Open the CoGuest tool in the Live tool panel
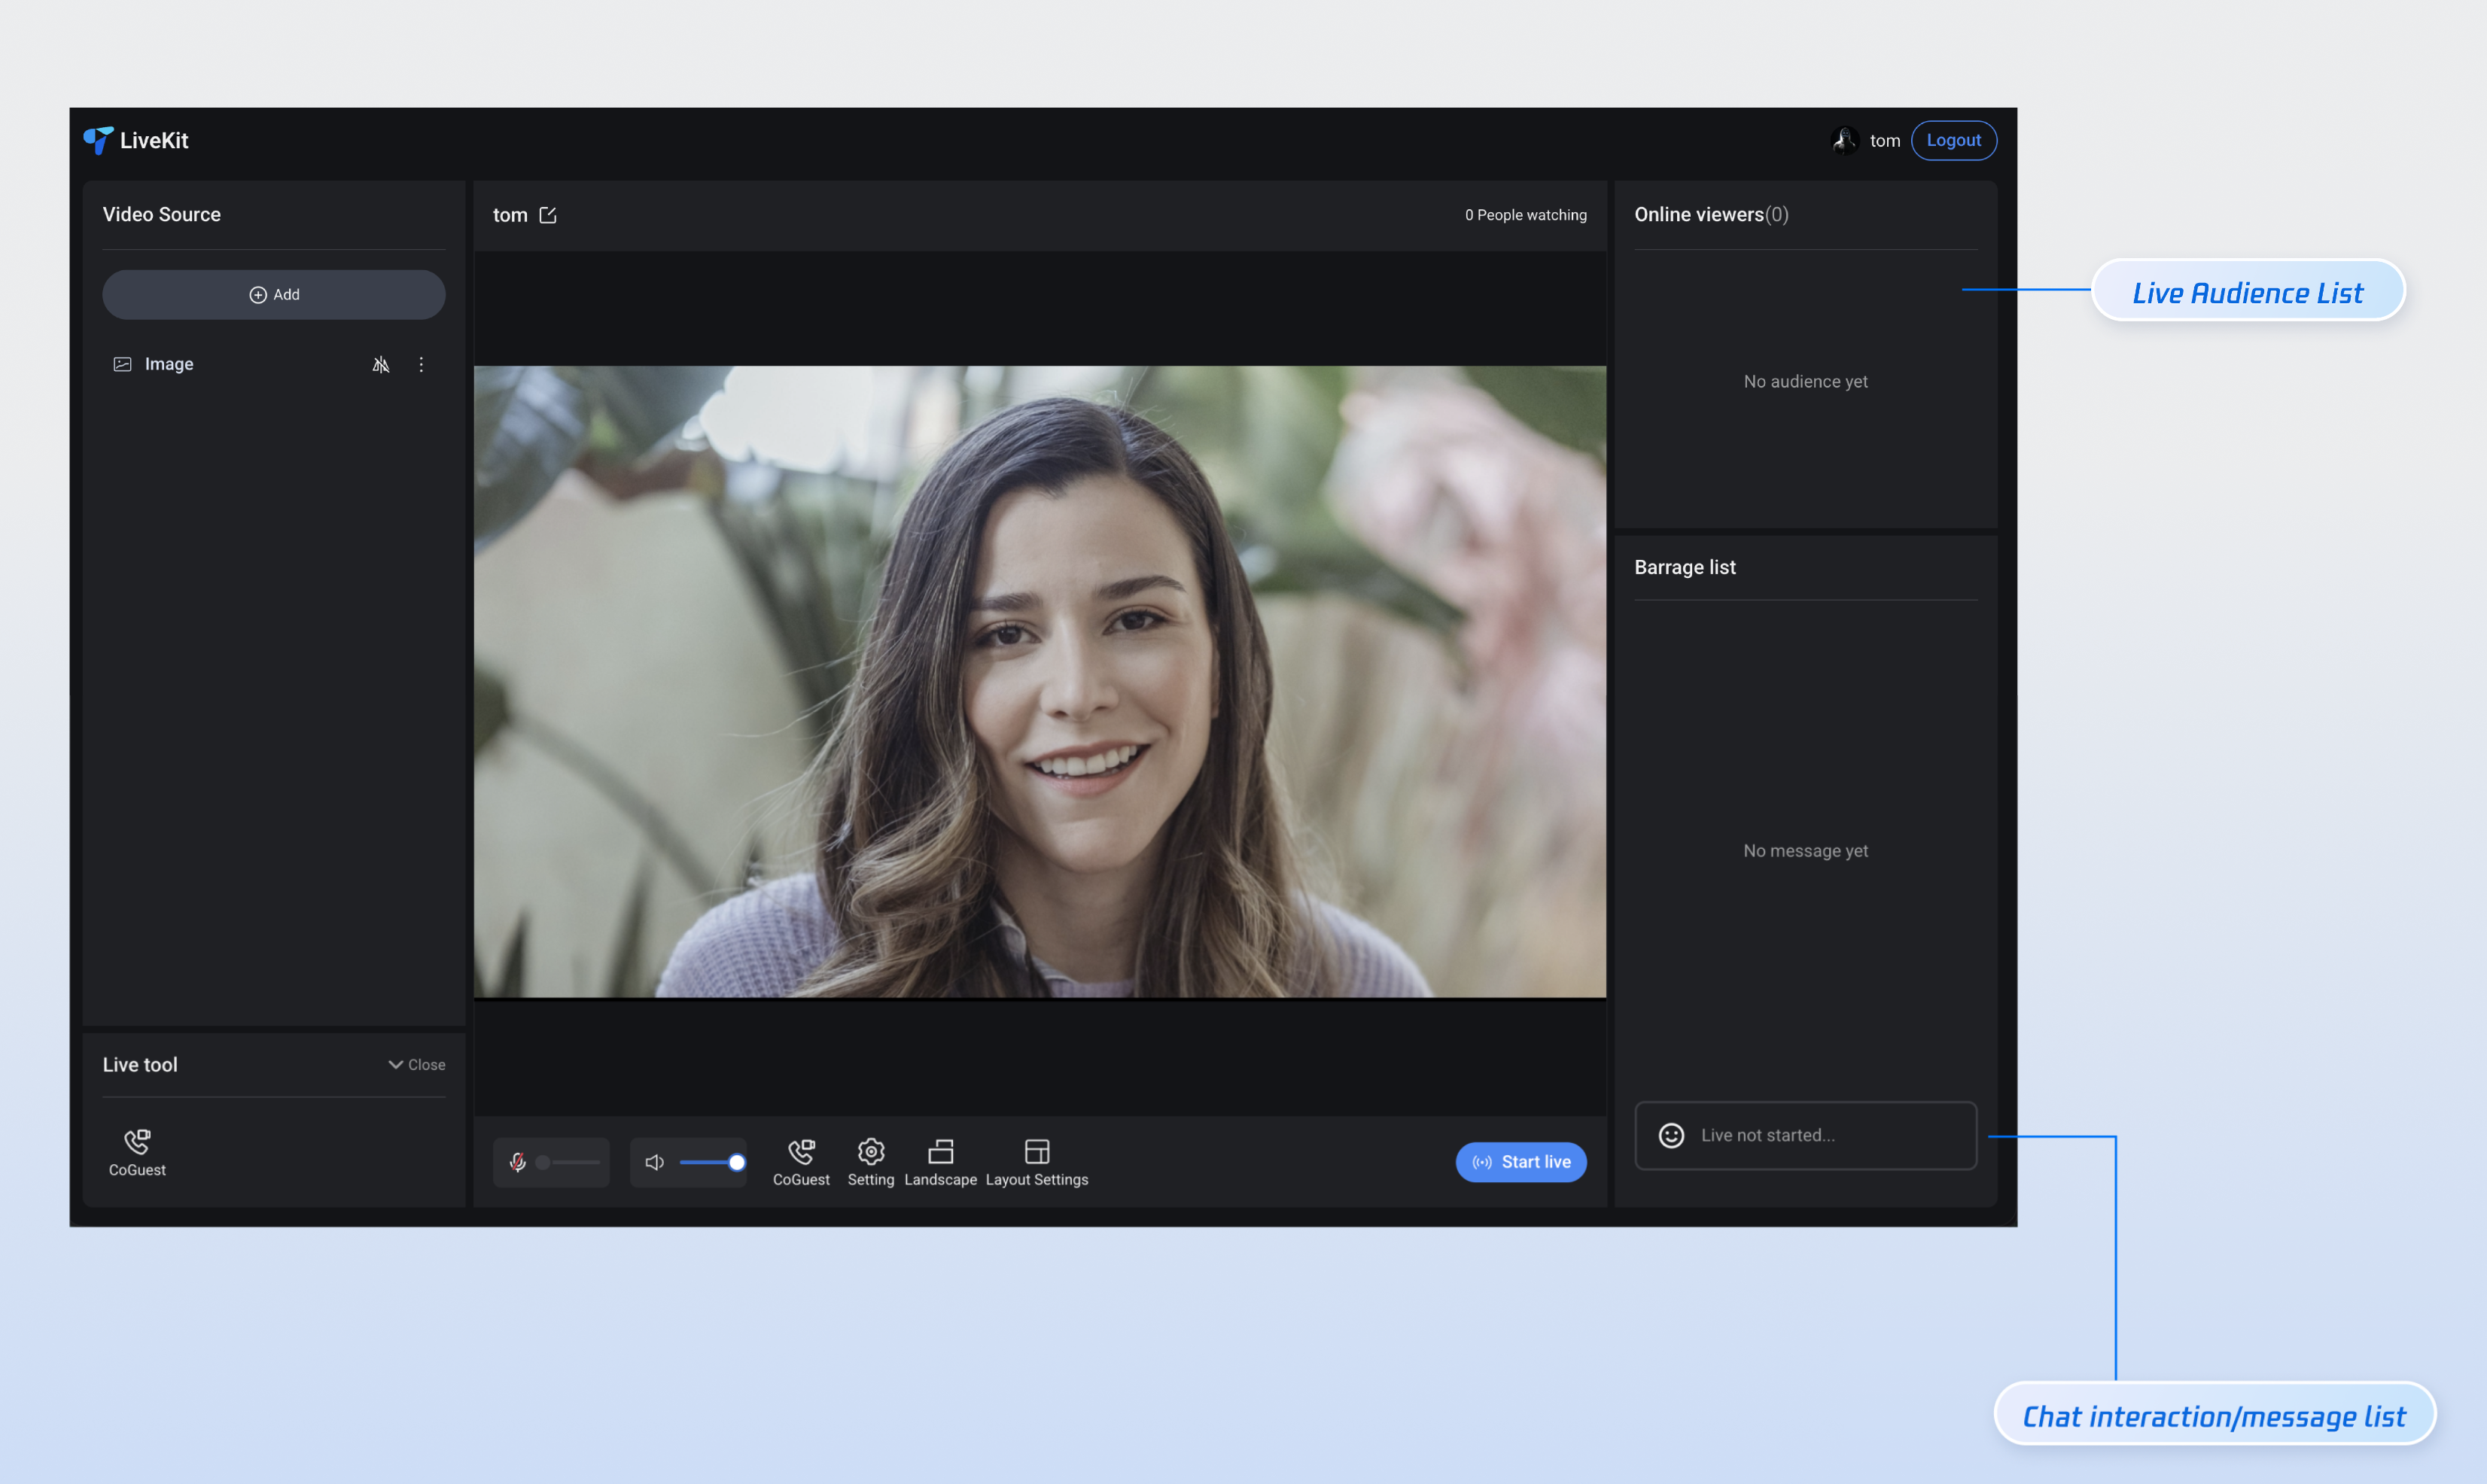This screenshot has width=2487, height=1484. [x=137, y=1152]
